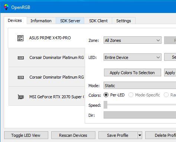This screenshot has height=142, width=176.
Task: Click the Dir direction field
Action: pos(140,115)
